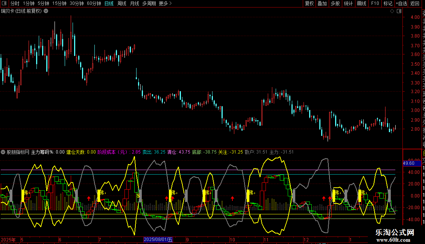The width and height of the screenshot is (425, 244).
Task: Expand the 股朋指标网 indicator dropdown
Action: 3,152
